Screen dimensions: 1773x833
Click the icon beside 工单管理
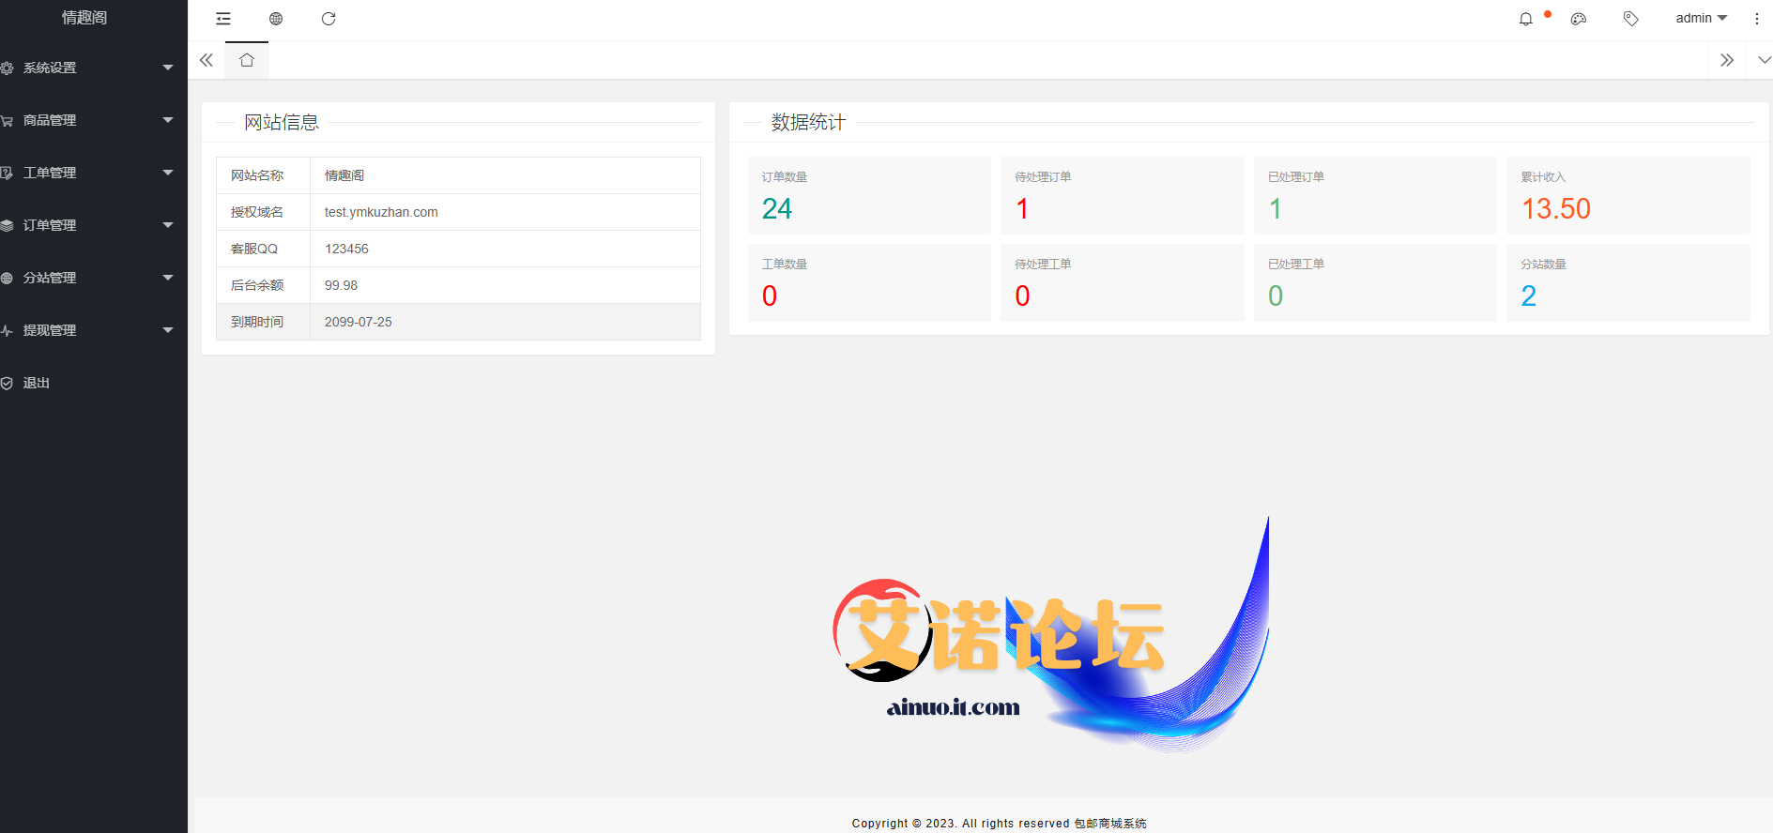point(7,174)
